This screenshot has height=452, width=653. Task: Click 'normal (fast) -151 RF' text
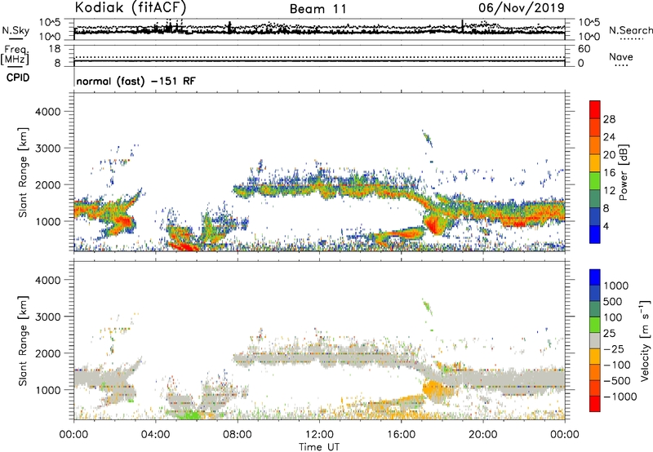coord(135,81)
